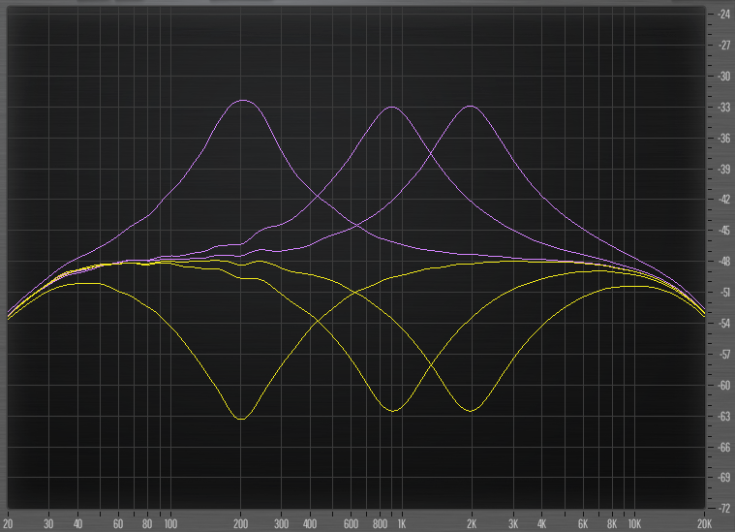The width and height of the screenshot is (735, 532).
Task: Click the yellow curve dip at 2K
Action: pyautogui.click(x=471, y=411)
